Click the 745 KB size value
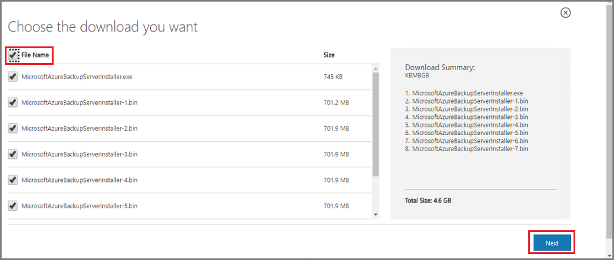Image resolution: width=614 pixels, height=260 pixels. pos(333,77)
